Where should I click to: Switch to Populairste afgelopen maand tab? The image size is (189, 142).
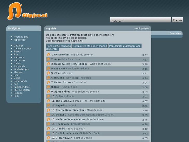tap(90, 46)
